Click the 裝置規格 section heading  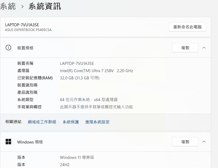(x=25, y=48)
